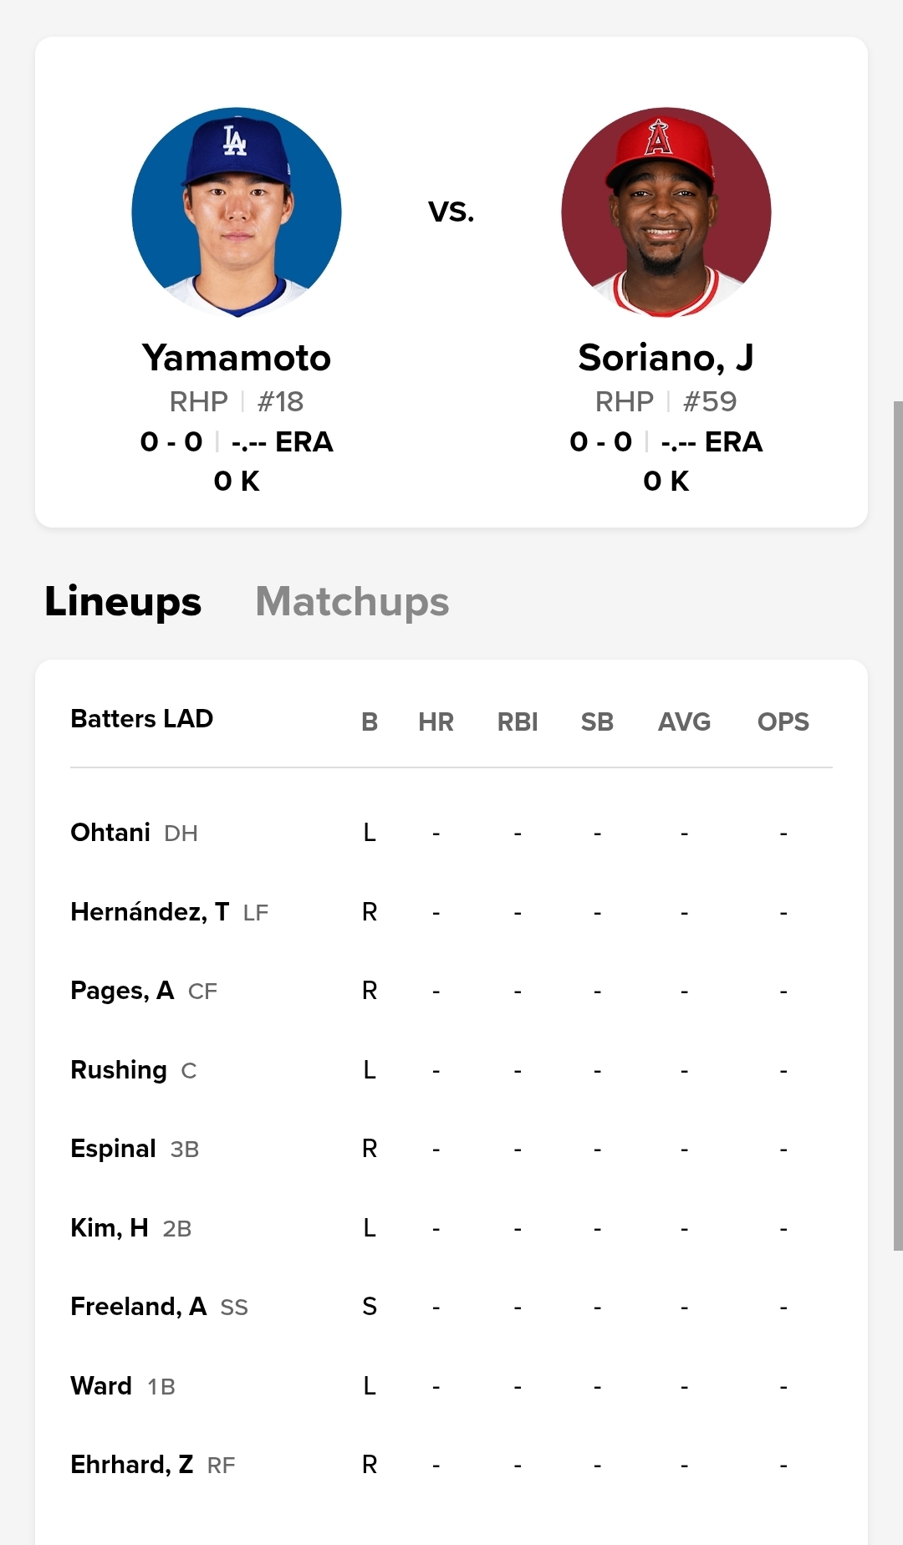Click the RBI column header

click(x=518, y=722)
